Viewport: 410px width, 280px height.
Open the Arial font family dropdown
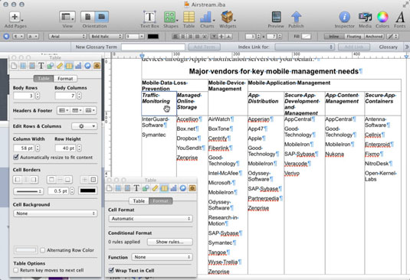(67, 37)
